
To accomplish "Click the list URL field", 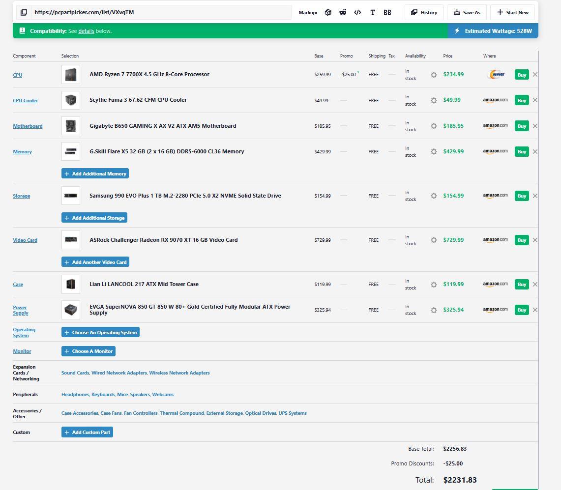I will [161, 12].
